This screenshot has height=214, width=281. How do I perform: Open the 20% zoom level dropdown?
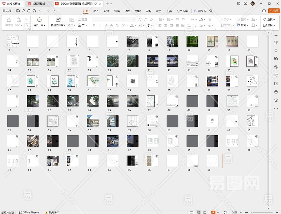tap(236, 212)
